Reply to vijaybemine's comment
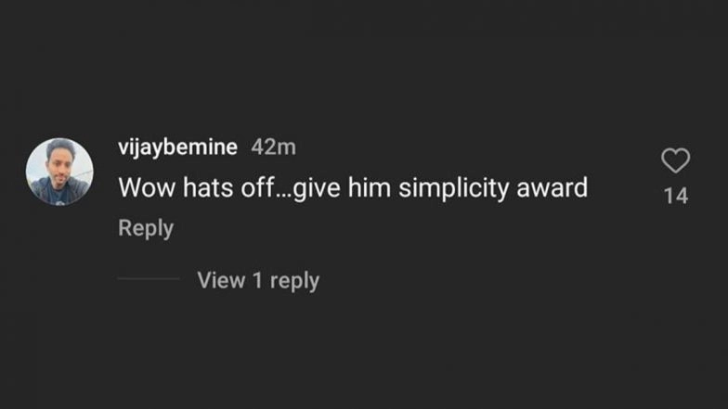The width and height of the screenshot is (728, 409). coord(146,227)
